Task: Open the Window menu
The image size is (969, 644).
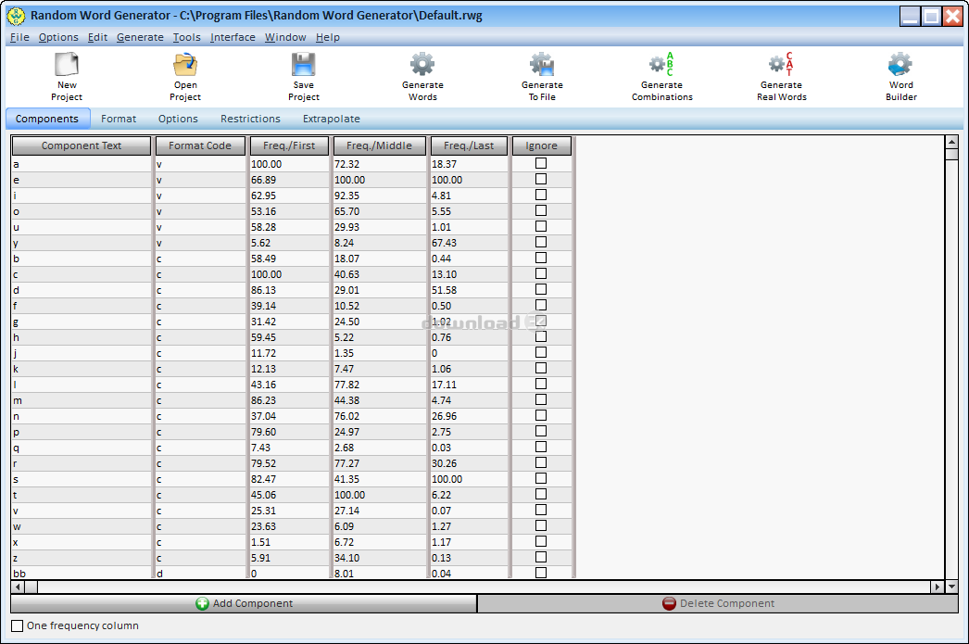Action: point(285,37)
